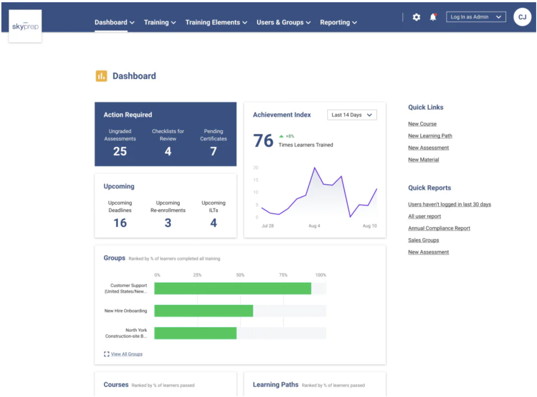Viewport: 537px width, 397px height.
Task: Open the Annual Compliance Report link
Action: tap(439, 228)
